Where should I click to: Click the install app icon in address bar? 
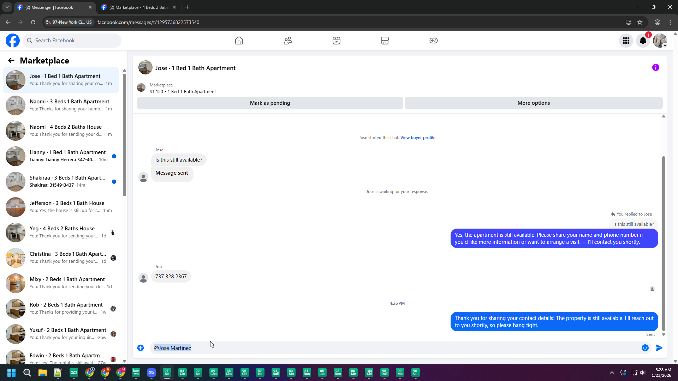[x=629, y=22]
